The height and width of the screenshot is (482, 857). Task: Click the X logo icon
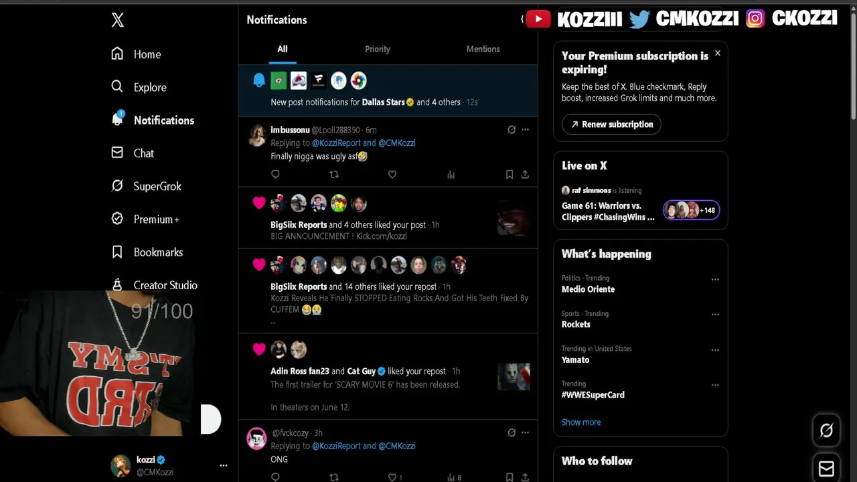pos(118,20)
